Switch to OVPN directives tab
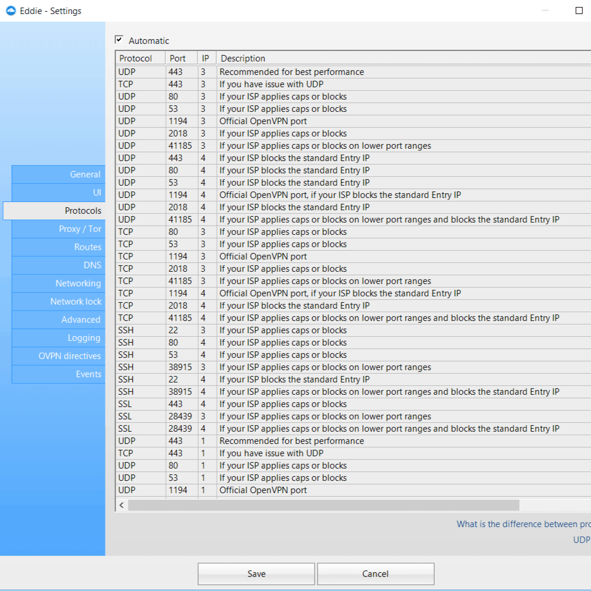Screen dimensions: 591x591 tap(59, 356)
